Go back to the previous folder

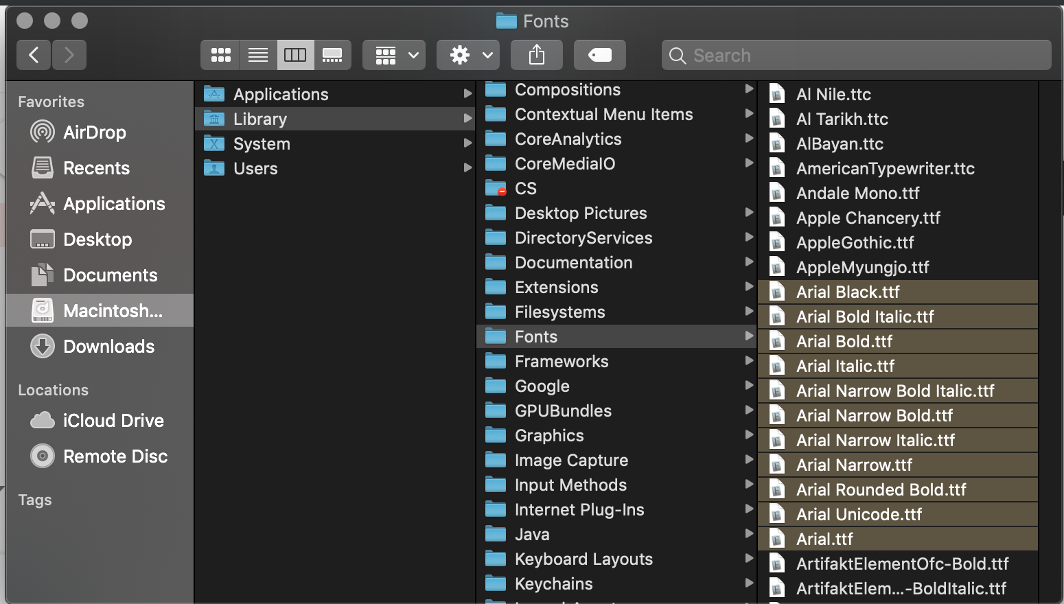(x=34, y=55)
